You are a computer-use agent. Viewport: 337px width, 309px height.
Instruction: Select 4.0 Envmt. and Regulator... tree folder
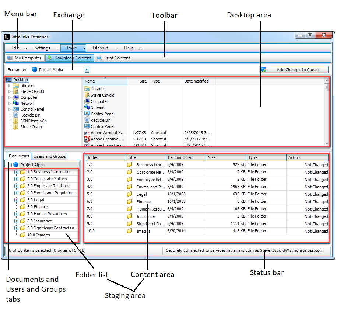click(52, 193)
